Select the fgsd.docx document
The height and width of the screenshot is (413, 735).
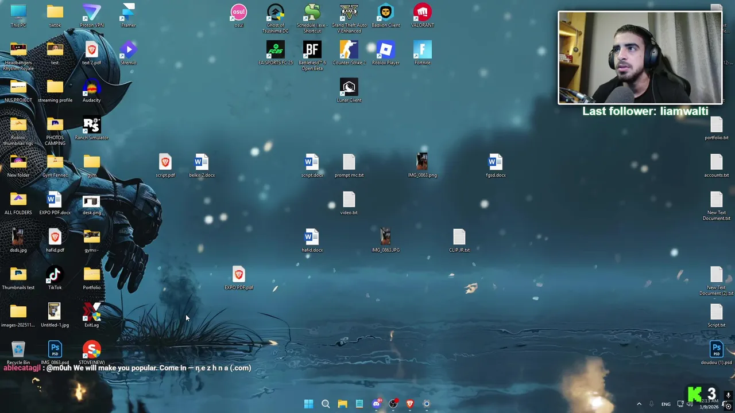(496, 165)
